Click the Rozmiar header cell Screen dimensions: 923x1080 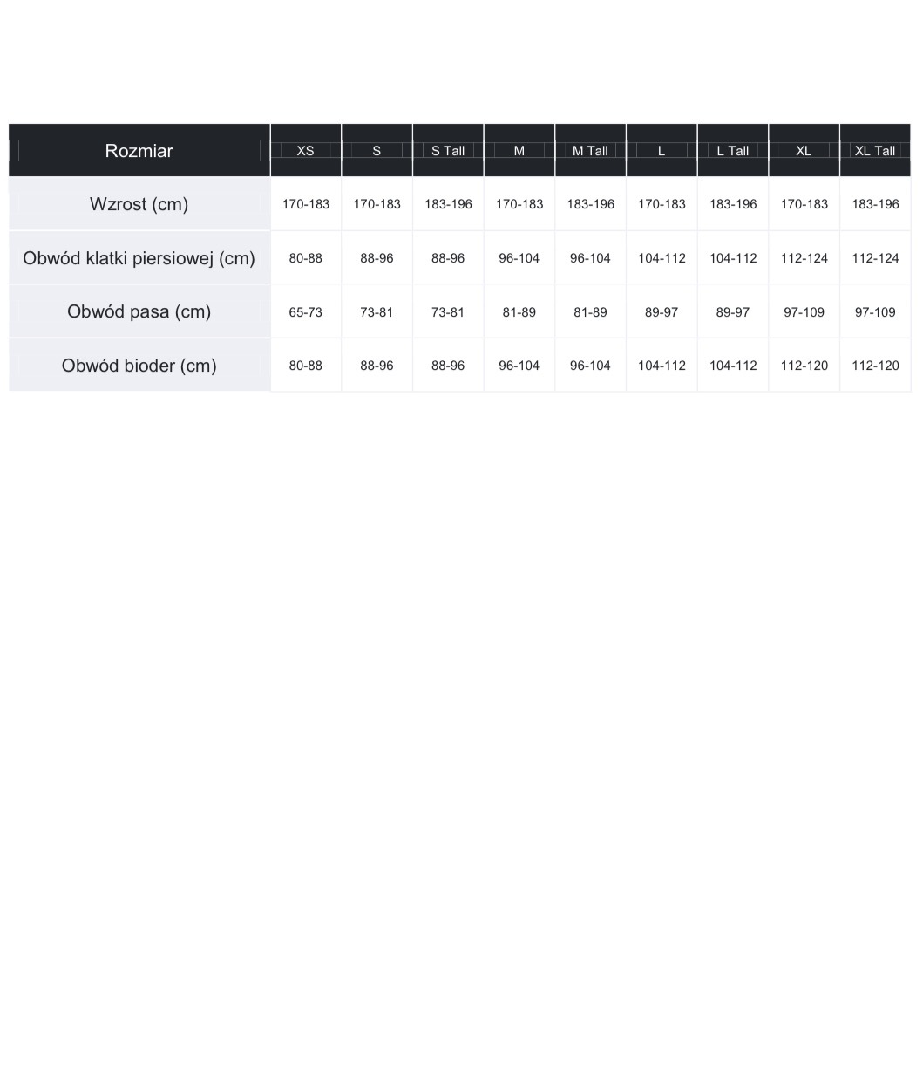point(139,151)
